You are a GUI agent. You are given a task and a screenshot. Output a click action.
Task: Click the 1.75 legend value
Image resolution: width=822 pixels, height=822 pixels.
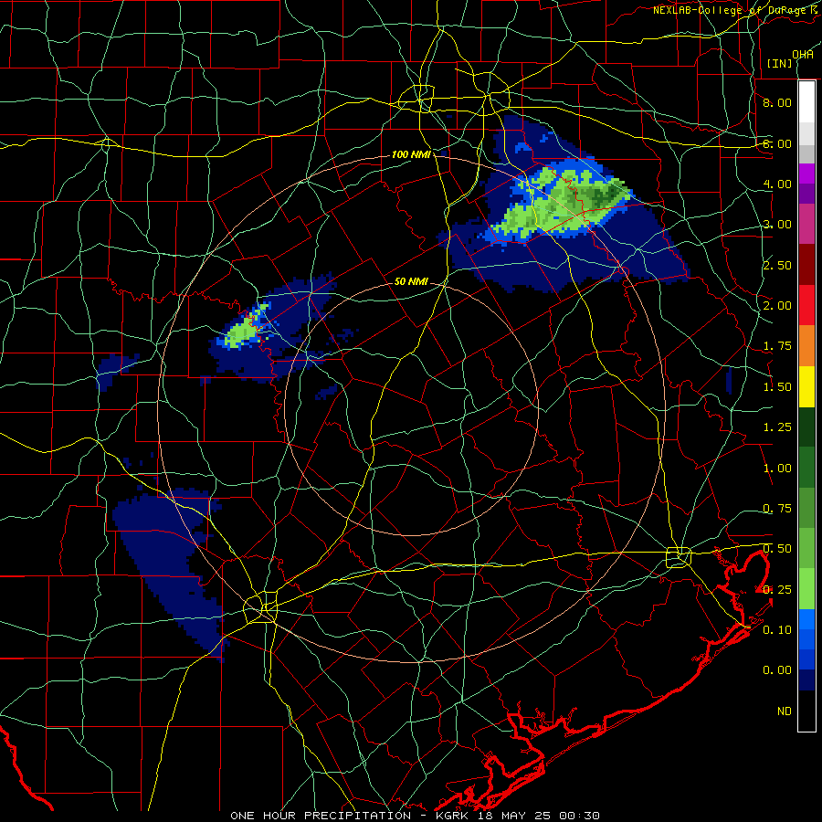coord(777,346)
